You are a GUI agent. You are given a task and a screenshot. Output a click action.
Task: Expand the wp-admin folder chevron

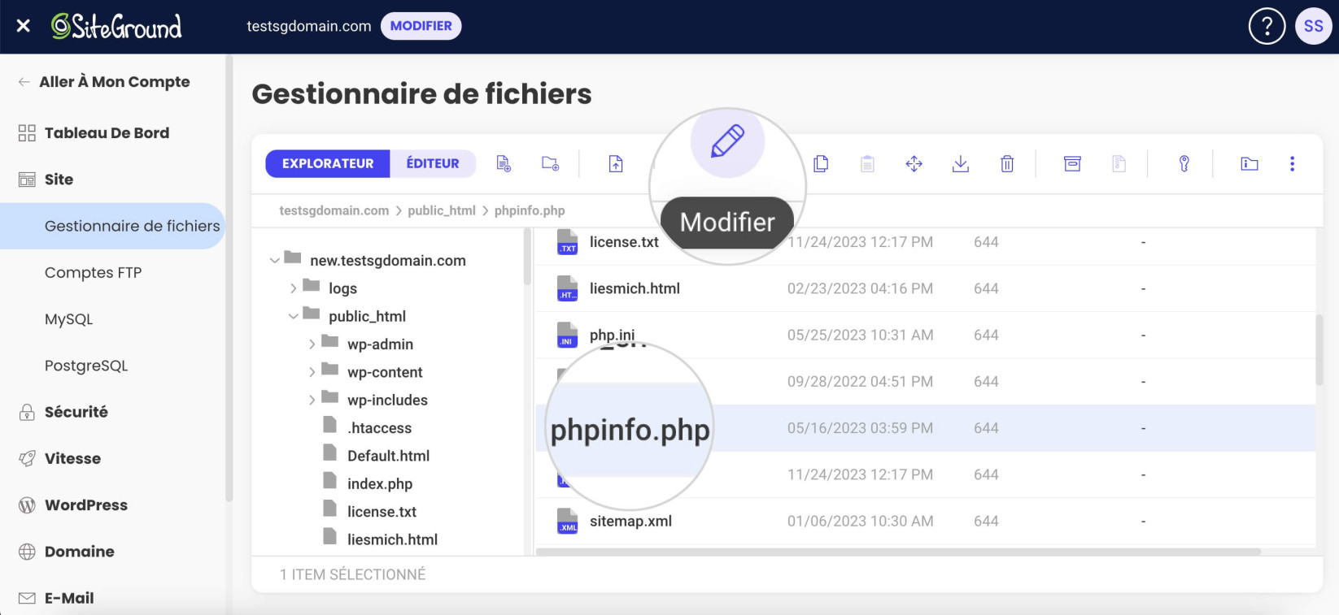[312, 344]
